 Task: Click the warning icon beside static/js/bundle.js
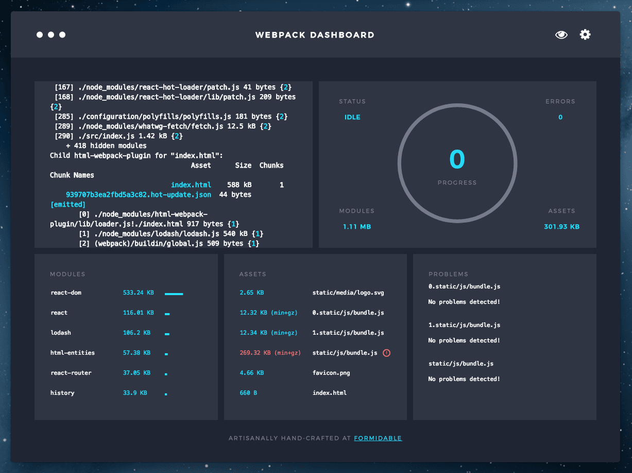[387, 353]
